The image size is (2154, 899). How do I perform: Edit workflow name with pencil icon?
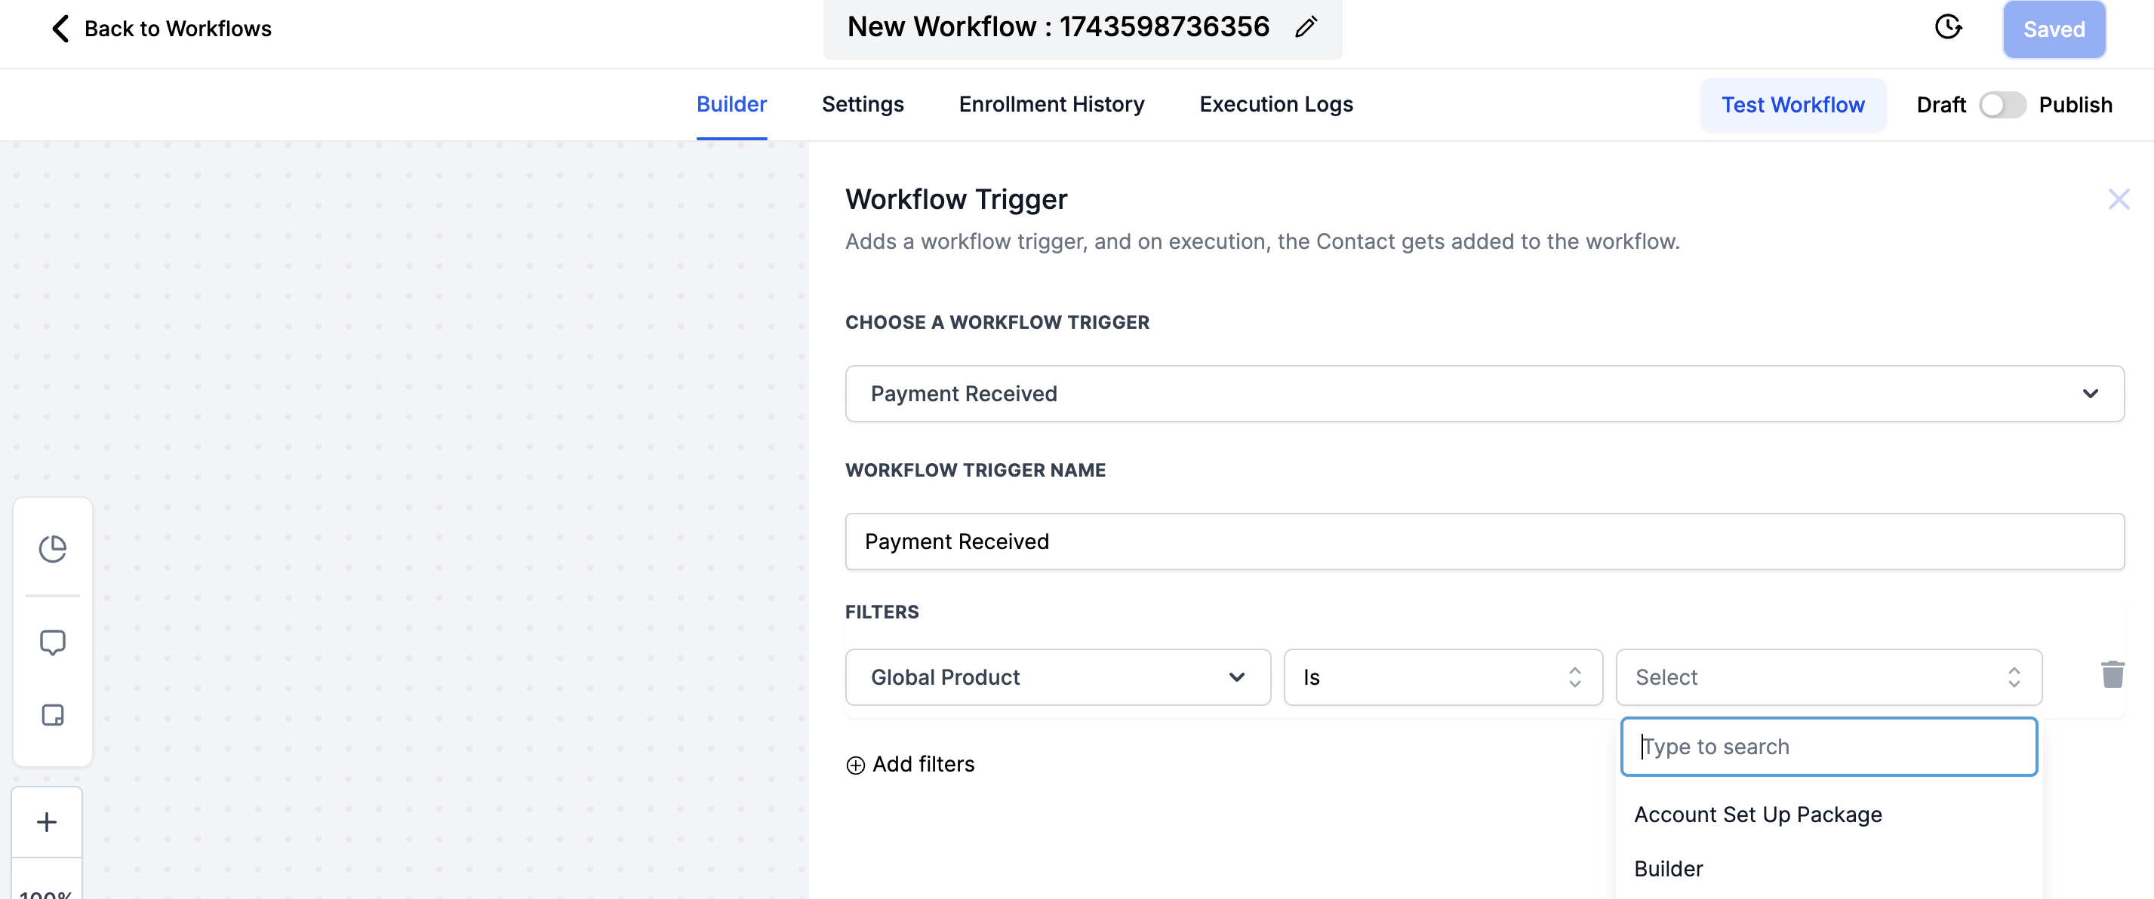(x=1305, y=28)
